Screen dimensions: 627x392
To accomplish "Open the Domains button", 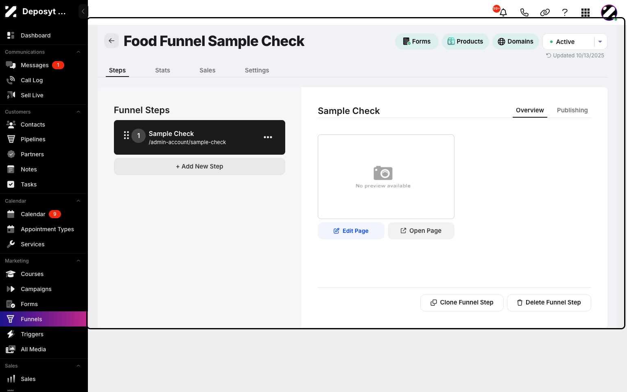I will 516,42.
